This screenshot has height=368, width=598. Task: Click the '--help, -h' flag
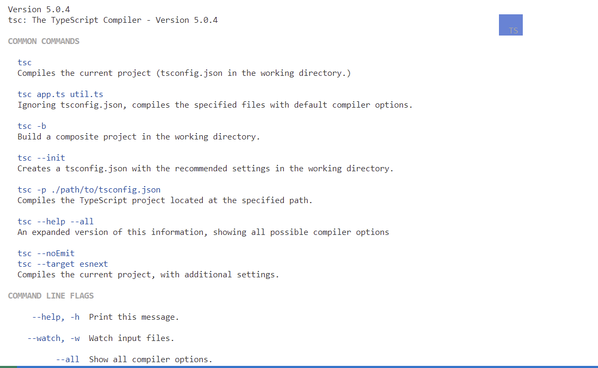[x=56, y=317]
